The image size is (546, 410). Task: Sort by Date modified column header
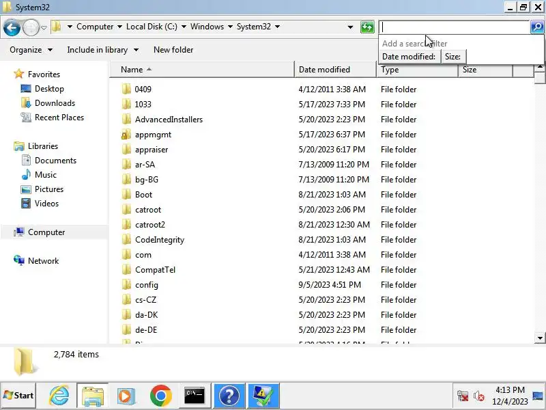tap(335, 70)
